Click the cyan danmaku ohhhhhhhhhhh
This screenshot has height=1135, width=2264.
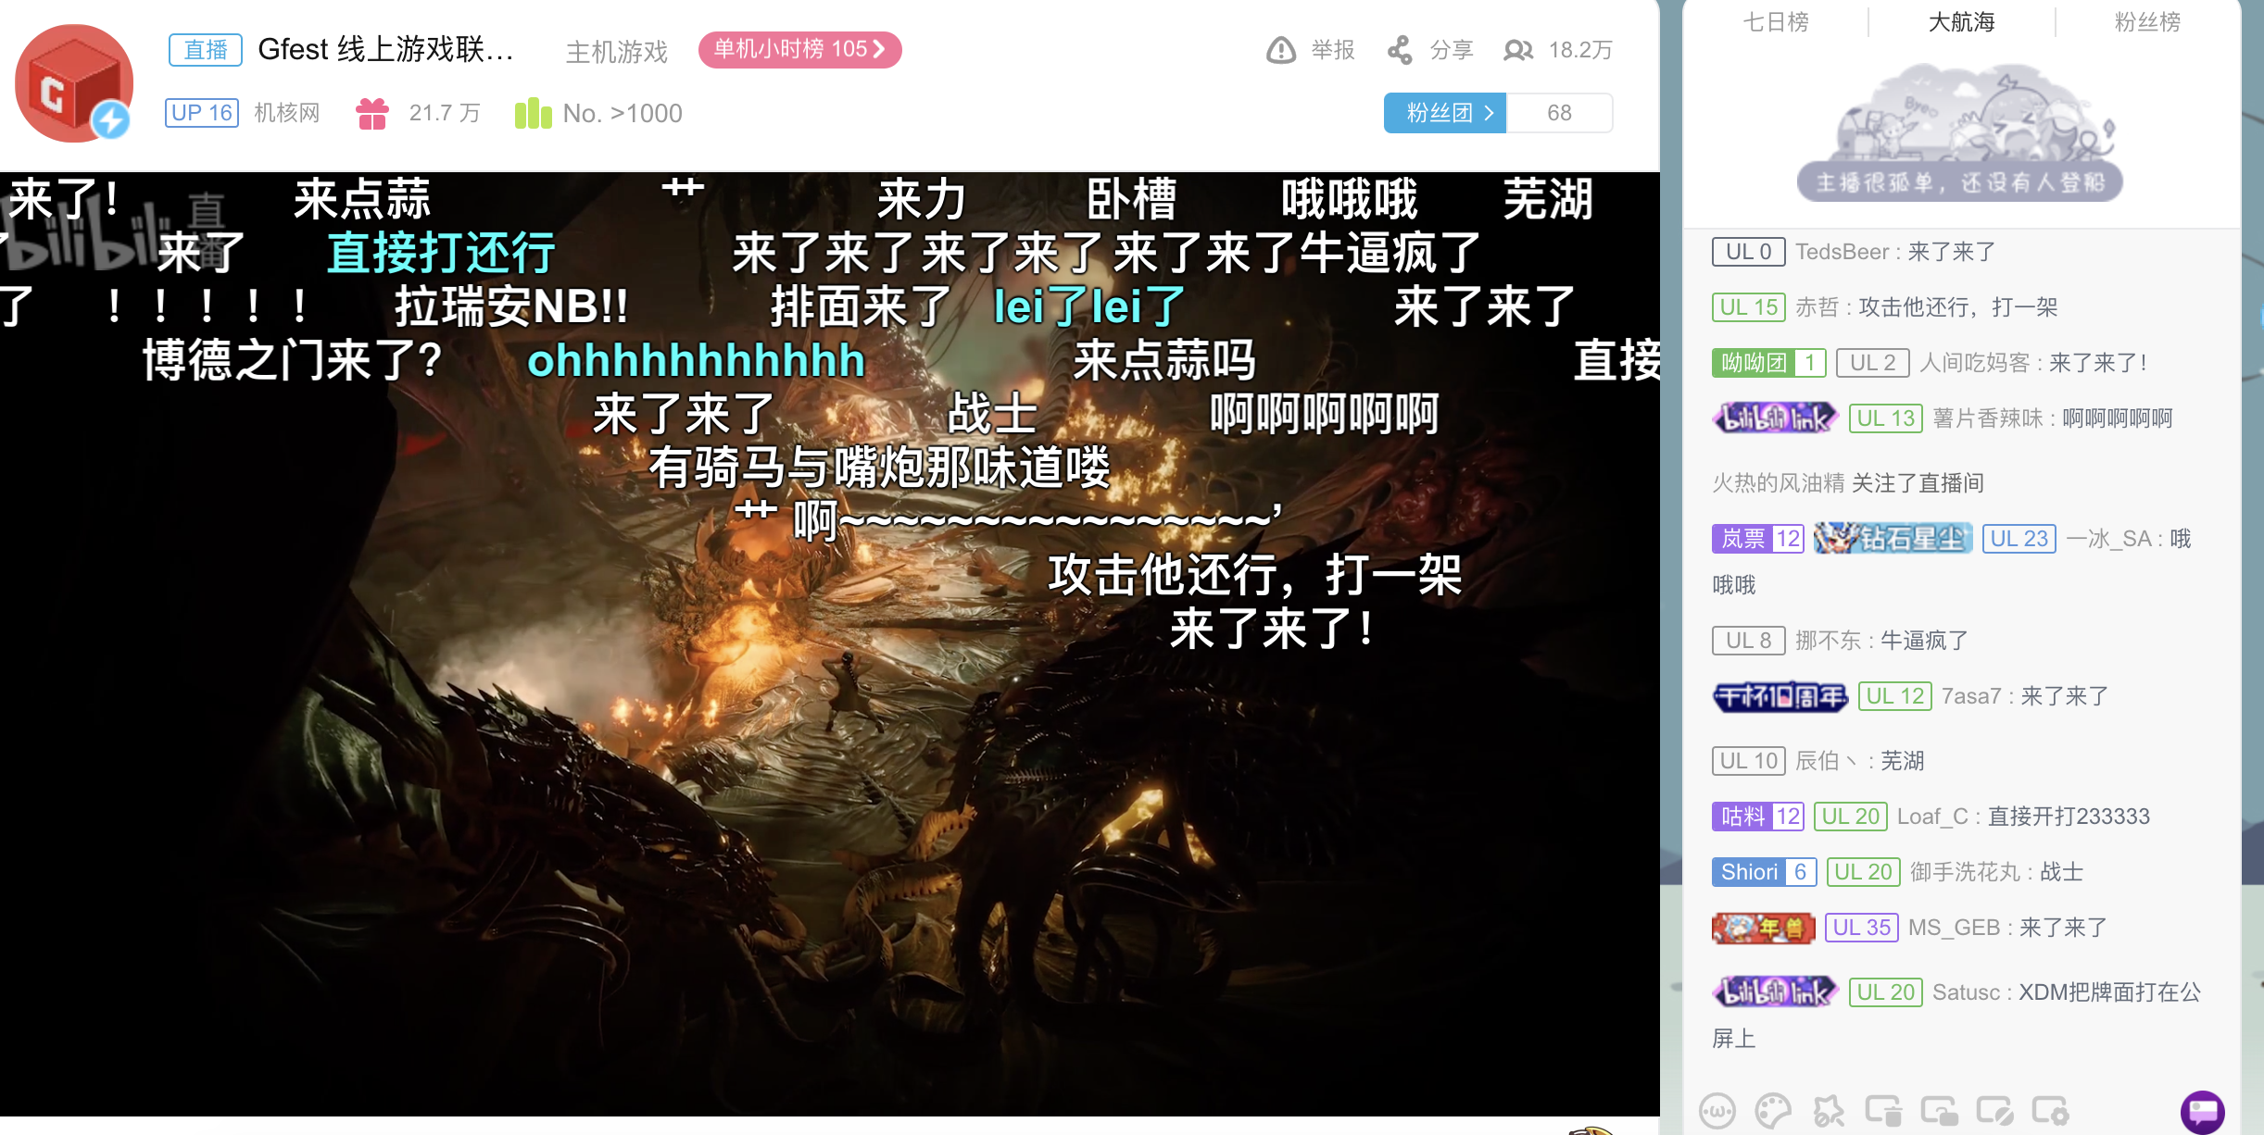click(x=696, y=361)
